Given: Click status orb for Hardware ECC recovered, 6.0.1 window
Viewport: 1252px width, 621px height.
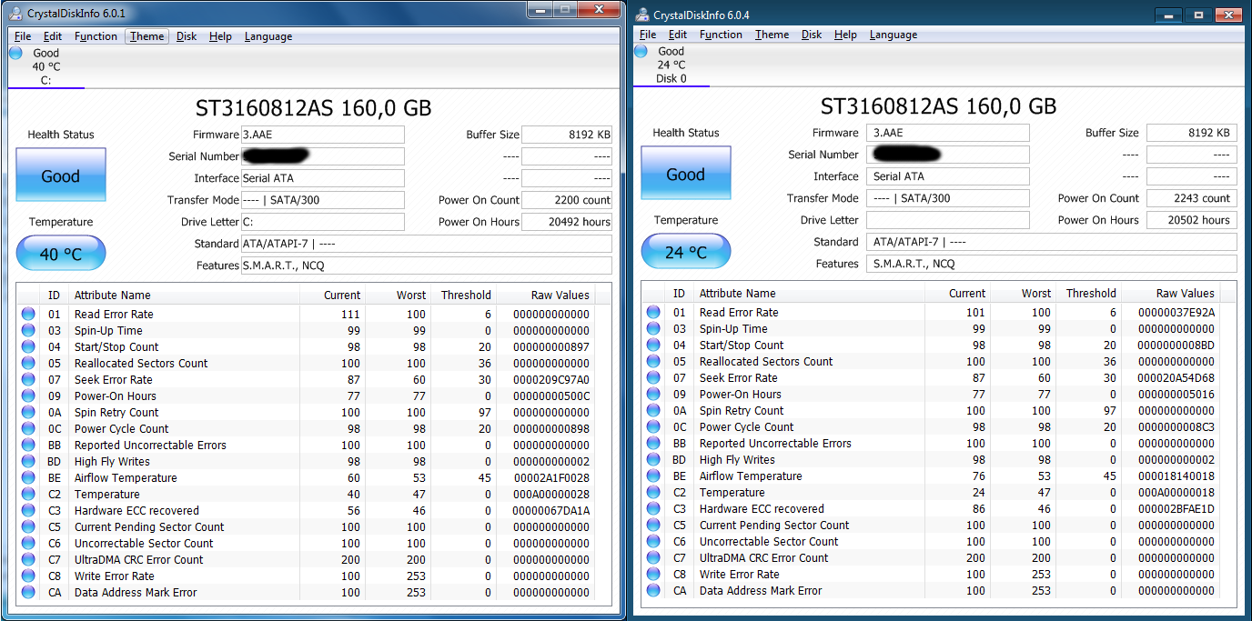Looking at the screenshot, I should coord(28,510).
